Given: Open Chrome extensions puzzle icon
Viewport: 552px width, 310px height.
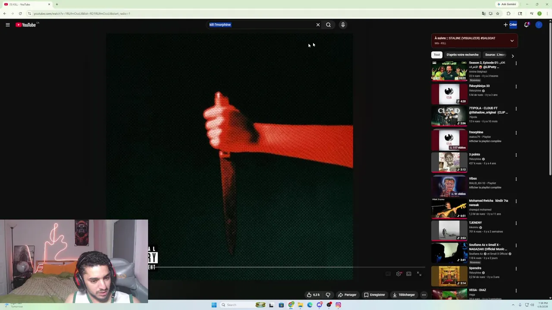Looking at the screenshot, I should tap(508, 13).
